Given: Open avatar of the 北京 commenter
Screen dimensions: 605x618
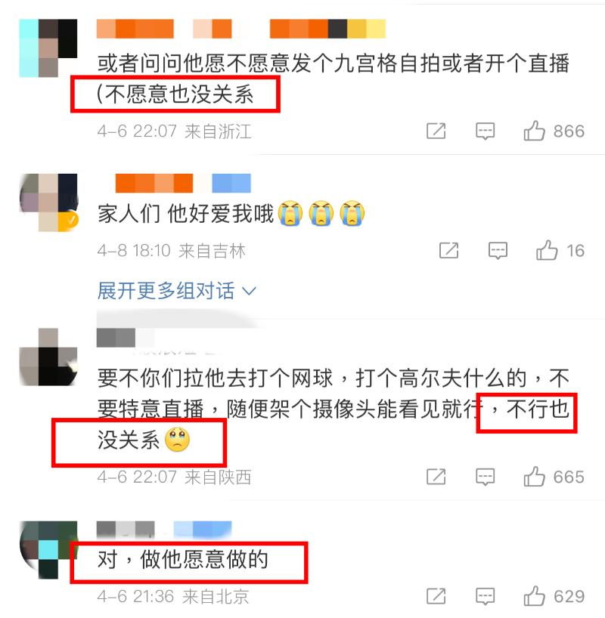Looking at the screenshot, I should coord(48,549).
